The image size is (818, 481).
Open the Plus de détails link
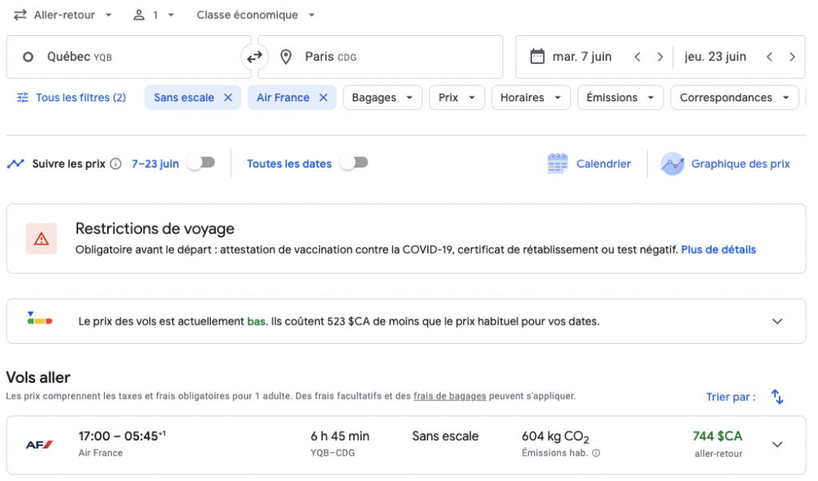717,250
